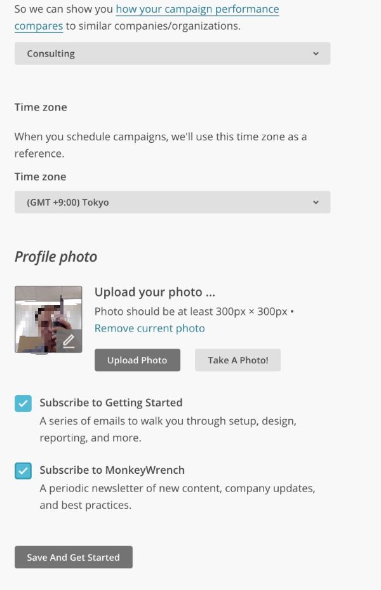The image size is (381, 590).
Task: Click the chevron arrow in the Tokyo dropdown
Action: (316, 203)
